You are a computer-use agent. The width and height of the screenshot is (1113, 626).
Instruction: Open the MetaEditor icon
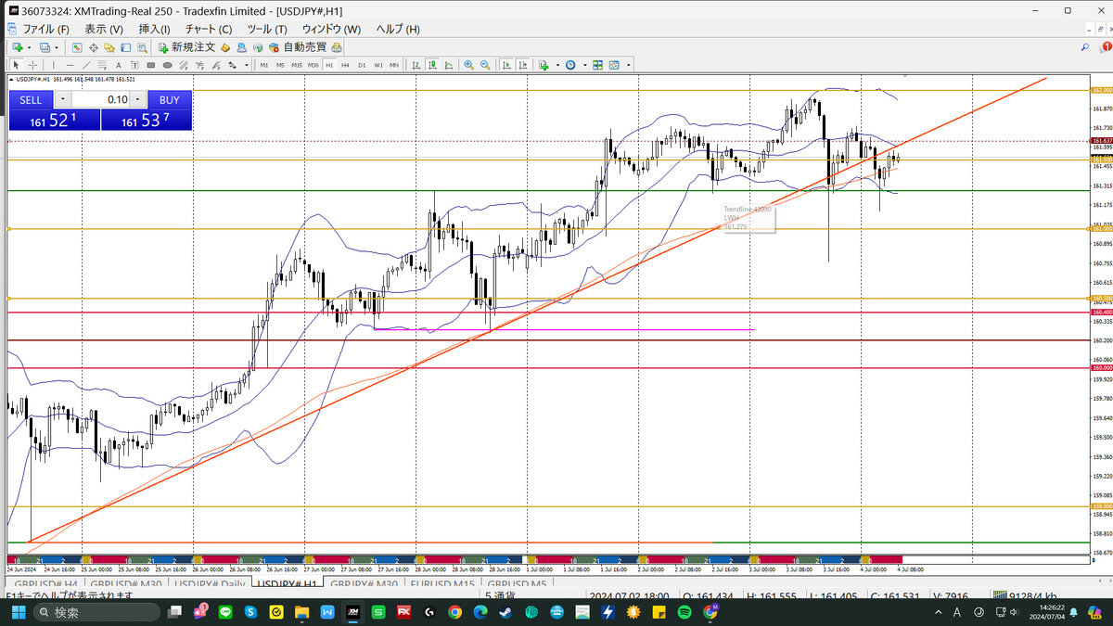click(x=225, y=47)
